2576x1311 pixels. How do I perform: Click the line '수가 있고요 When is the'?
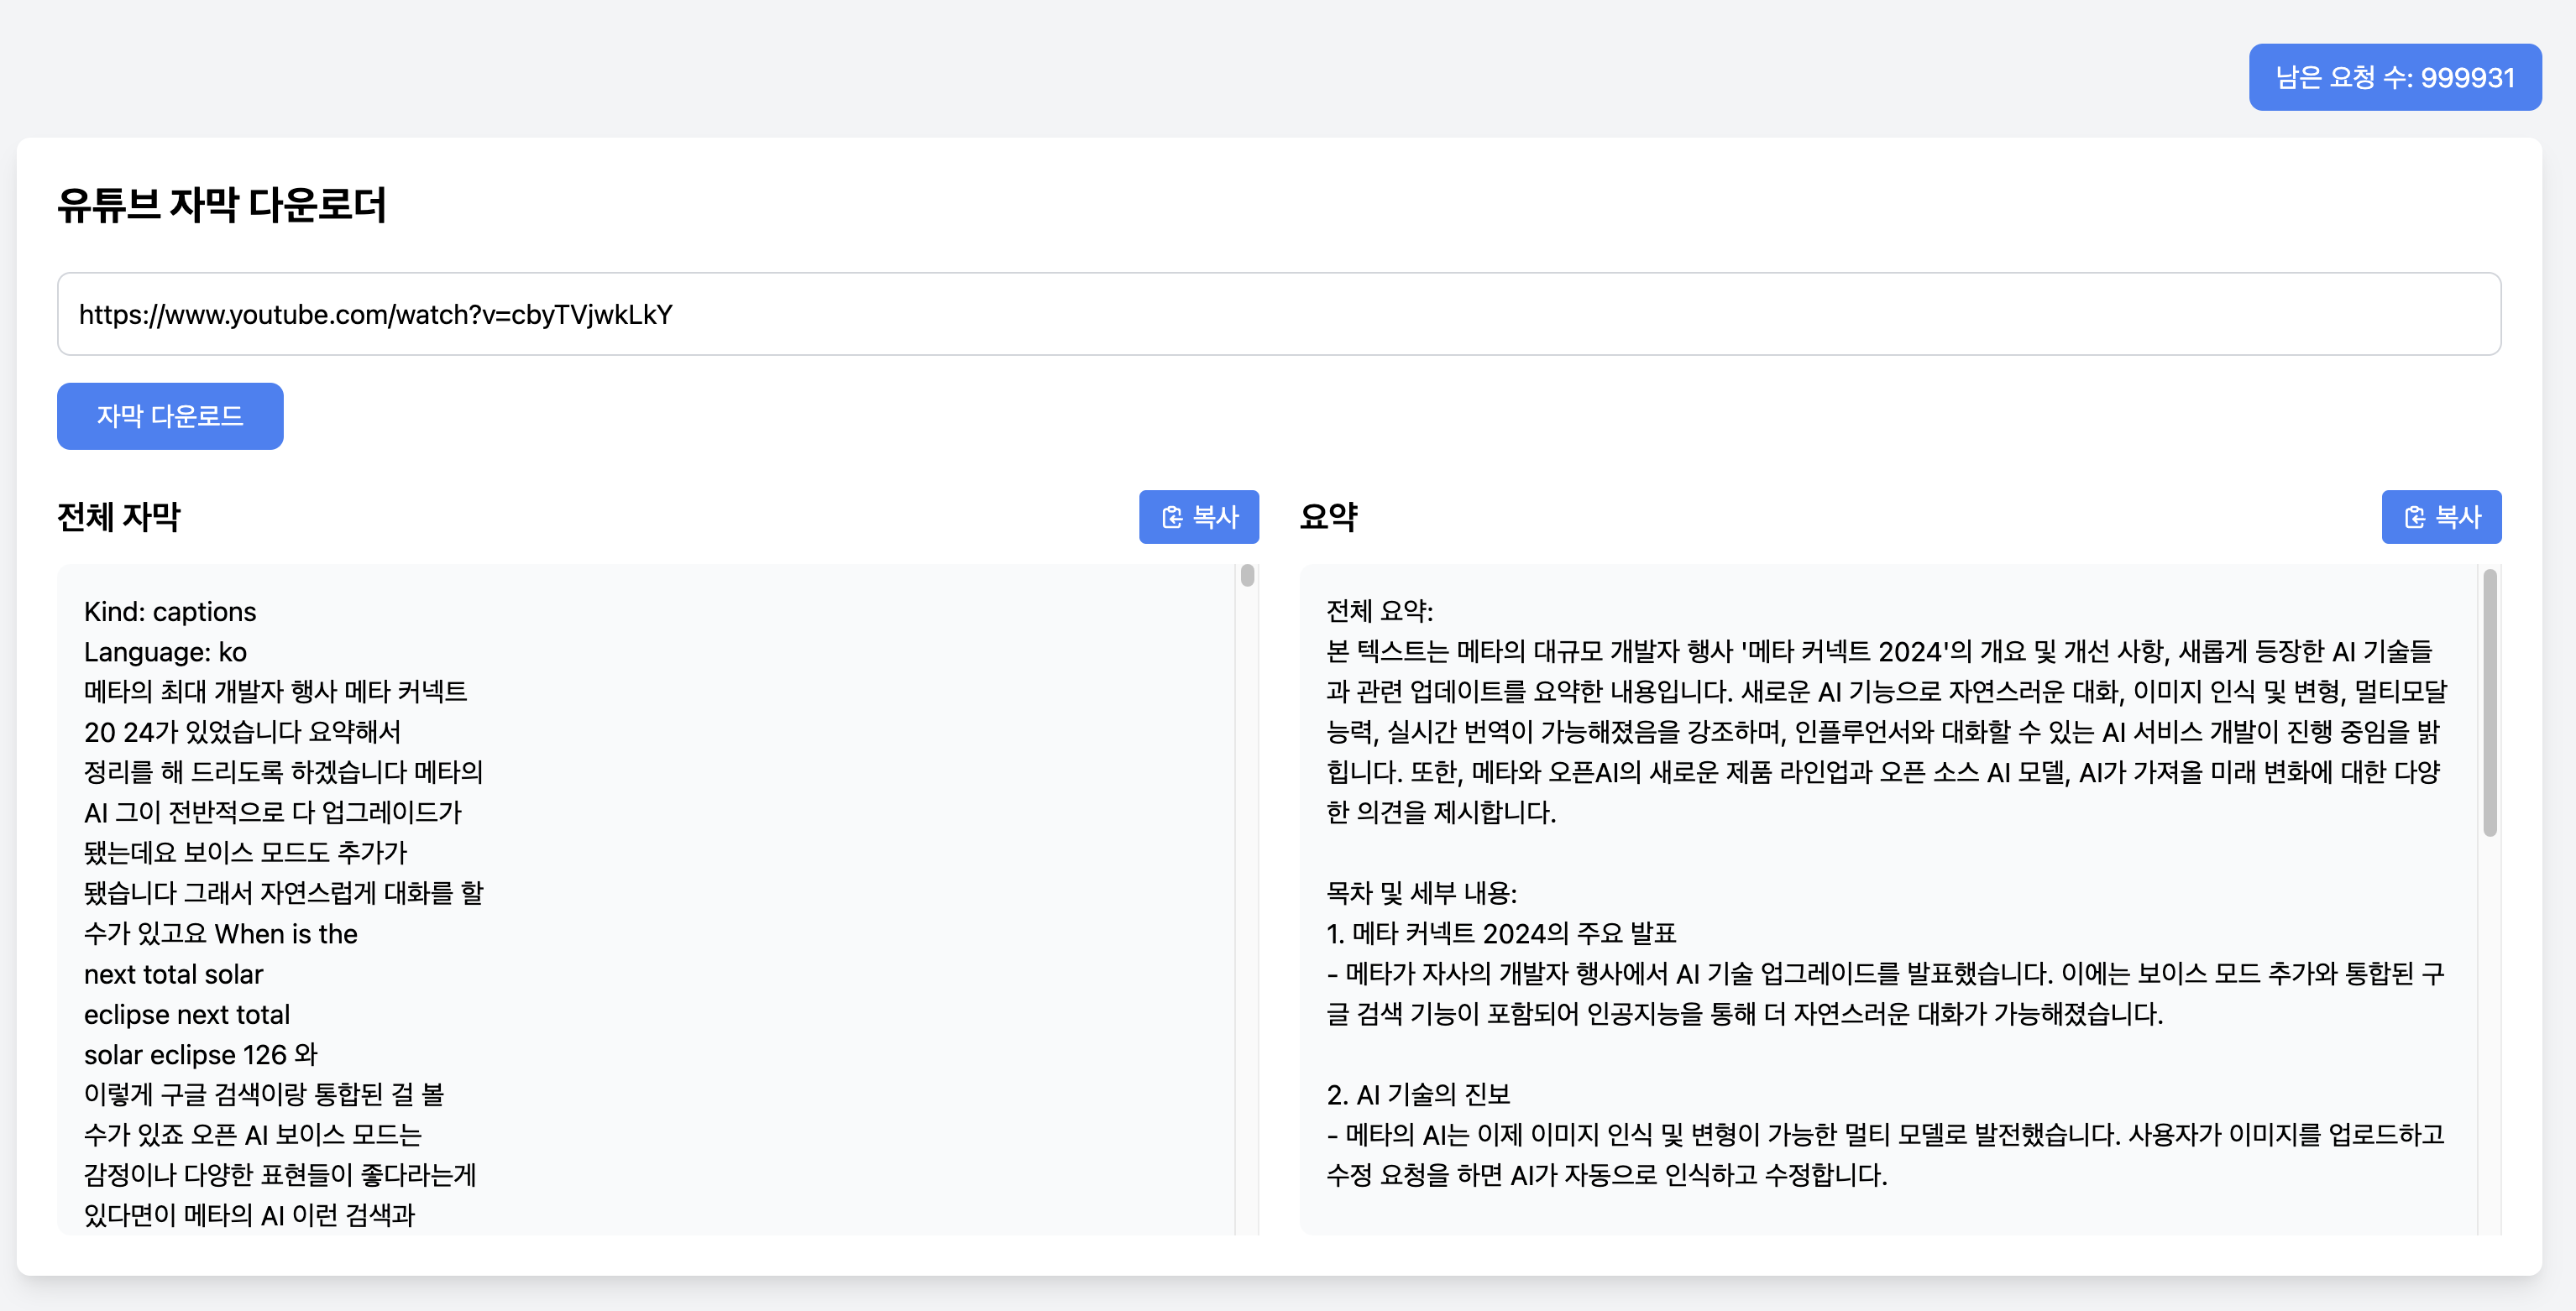pos(221,933)
